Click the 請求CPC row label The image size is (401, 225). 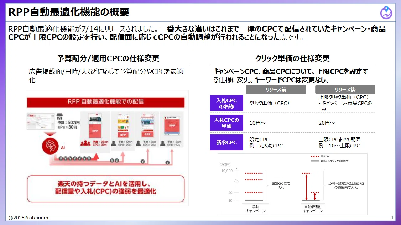point(226,142)
